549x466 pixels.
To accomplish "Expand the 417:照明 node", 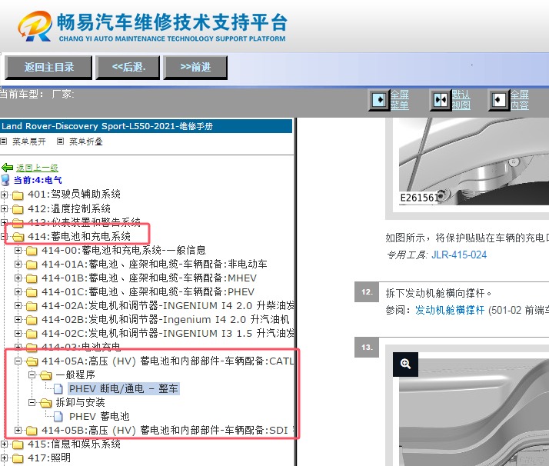I will 4,458.
